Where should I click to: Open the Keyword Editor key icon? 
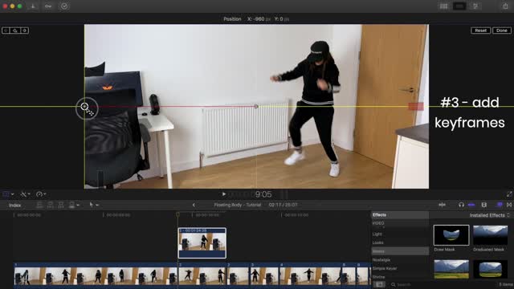point(48,6)
